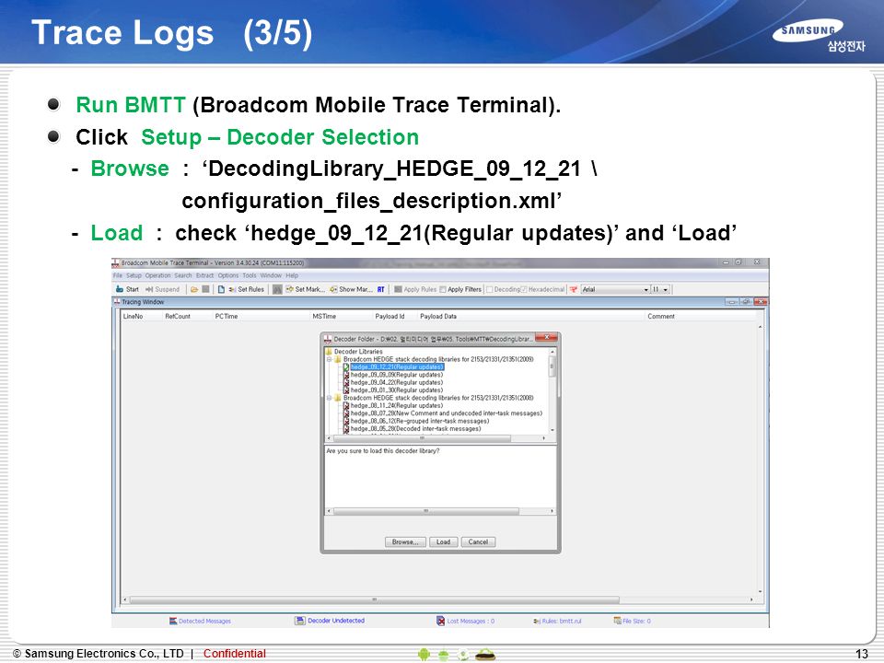Click Lost Messages status icon

pyautogui.click(x=441, y=621)
